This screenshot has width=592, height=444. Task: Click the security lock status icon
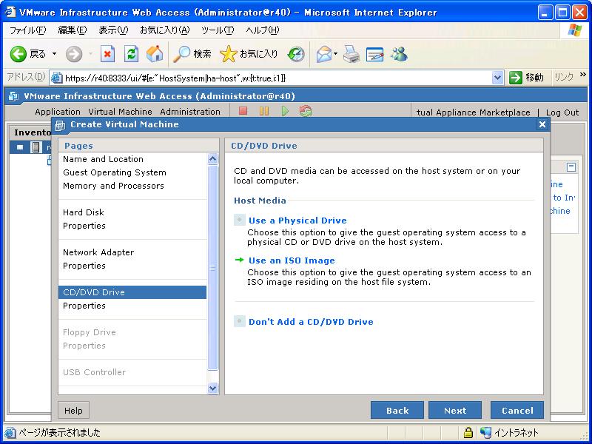click(468, 432)
